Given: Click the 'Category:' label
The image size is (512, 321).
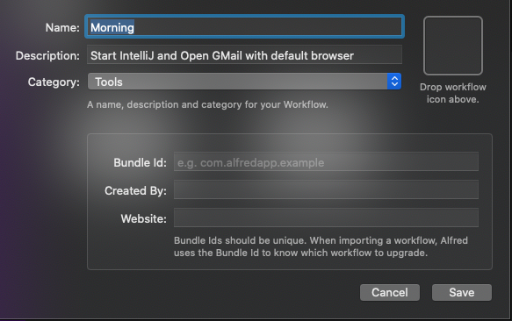Looking at the screenshot, I should coord(54,82).
